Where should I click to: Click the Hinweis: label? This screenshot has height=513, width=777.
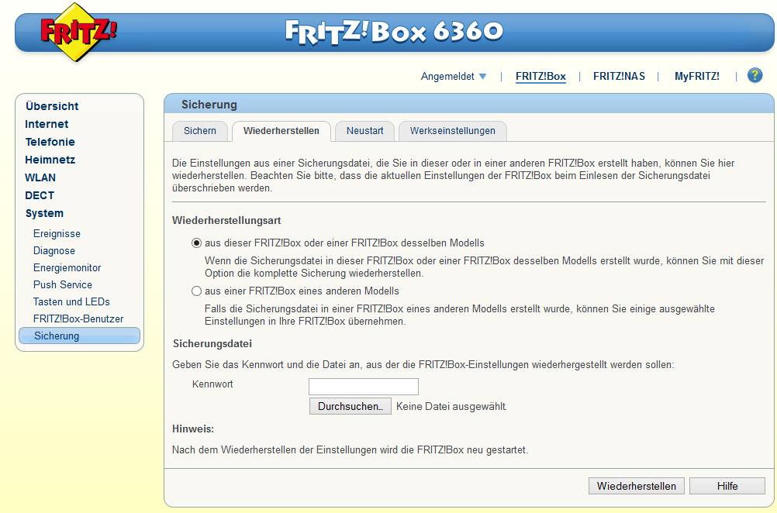pyautogui.click(x=193, y=429)
